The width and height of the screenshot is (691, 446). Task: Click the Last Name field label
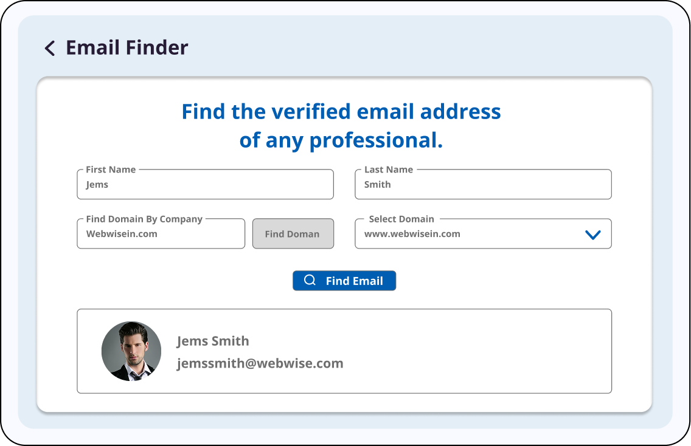point(388,170)
